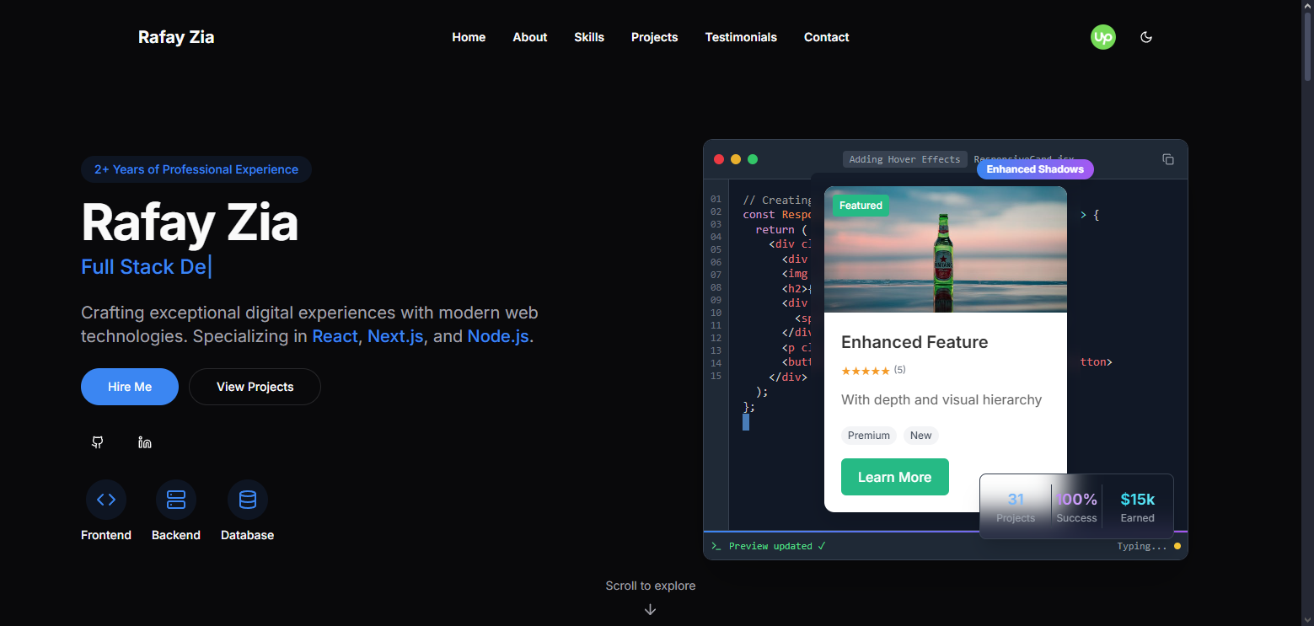Click the Hire Me button
1314x626 pixels.
[x=129, y=386]
